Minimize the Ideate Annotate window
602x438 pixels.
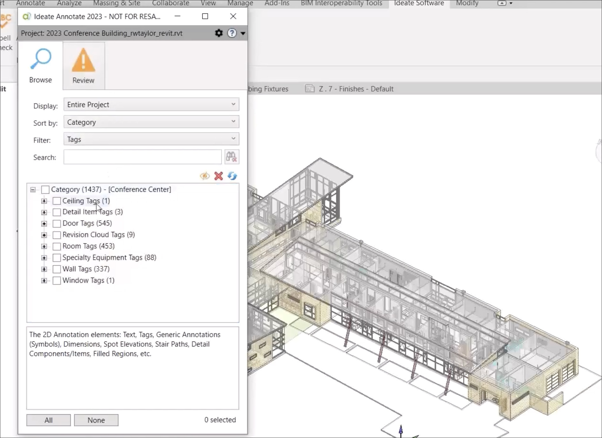pos(177,16)
